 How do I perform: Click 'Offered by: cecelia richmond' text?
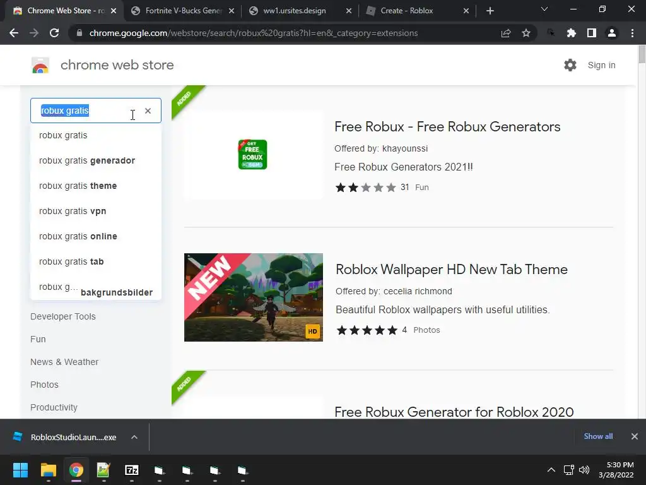pos(394,291)
